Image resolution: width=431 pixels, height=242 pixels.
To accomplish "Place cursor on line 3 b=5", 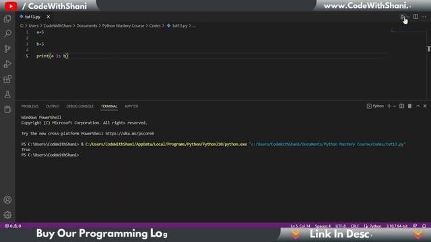I will (40, 44).
